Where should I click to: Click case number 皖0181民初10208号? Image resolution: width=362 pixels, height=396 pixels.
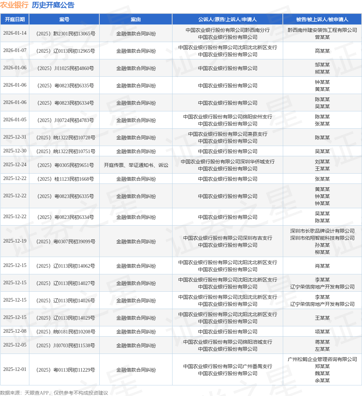[66, 332]
